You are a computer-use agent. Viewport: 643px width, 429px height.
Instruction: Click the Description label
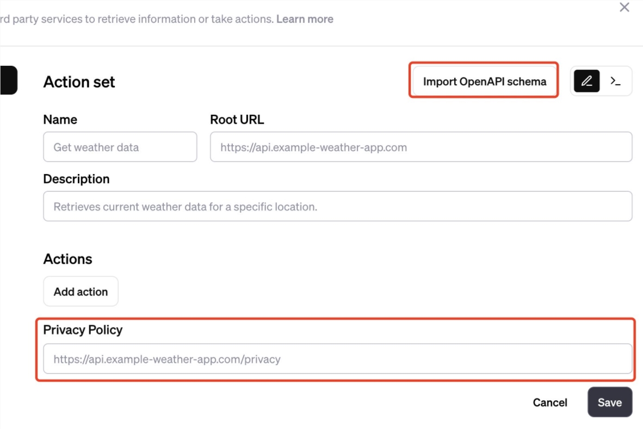pos(76,179)
